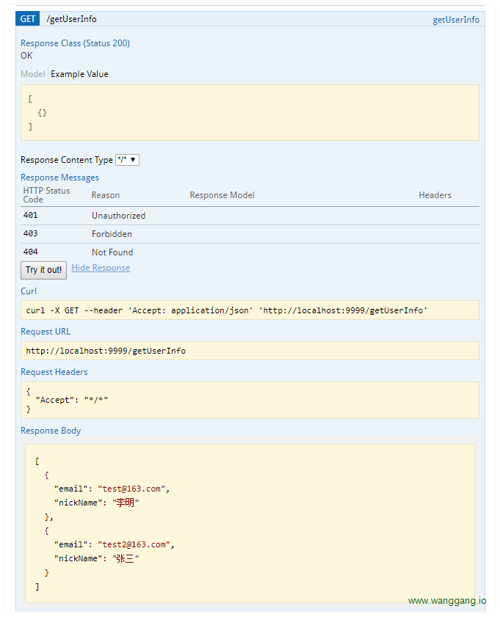Click the curl command text box
The width and height of the screenshot is (500, 617).
click(x=250, y=310)
